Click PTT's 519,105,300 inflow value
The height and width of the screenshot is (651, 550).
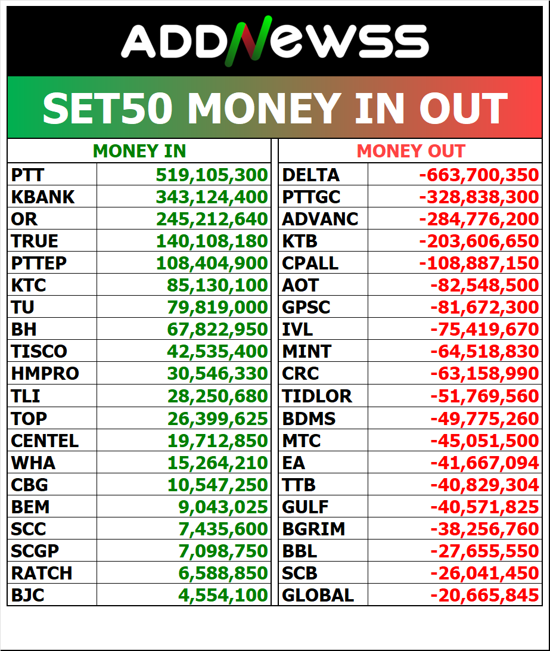[212, 175]
